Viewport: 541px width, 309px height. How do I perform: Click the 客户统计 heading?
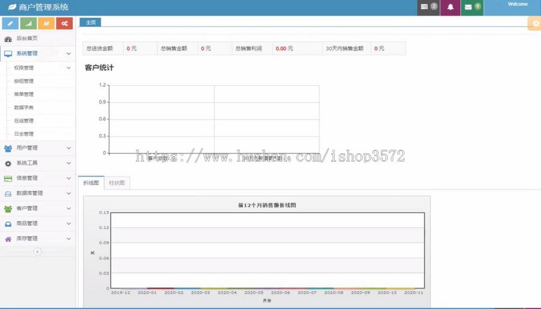click(x=99, y=67)
